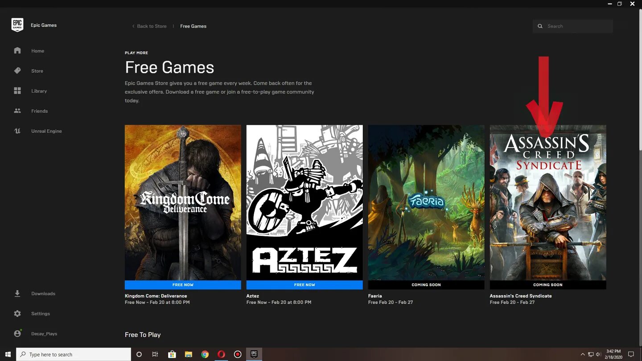This screenshot has height=361, width=642.
Task: Click the Free To Play section heading
Action: point(143,335)
